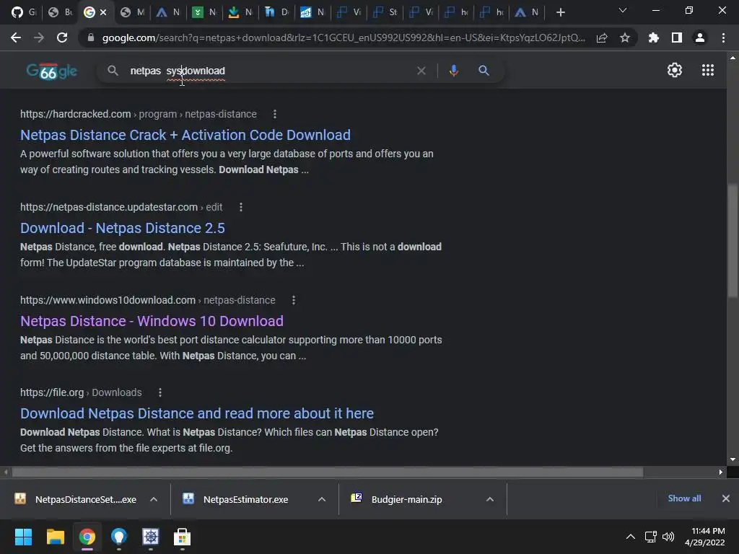View site information lock icon

[91, 38]
